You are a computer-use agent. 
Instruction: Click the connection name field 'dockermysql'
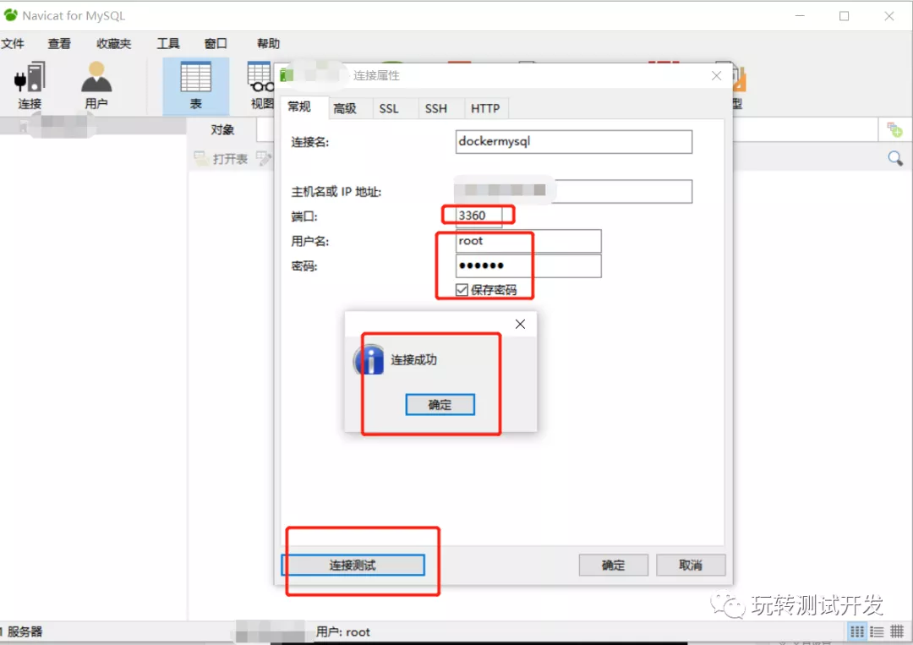[573, 141]
